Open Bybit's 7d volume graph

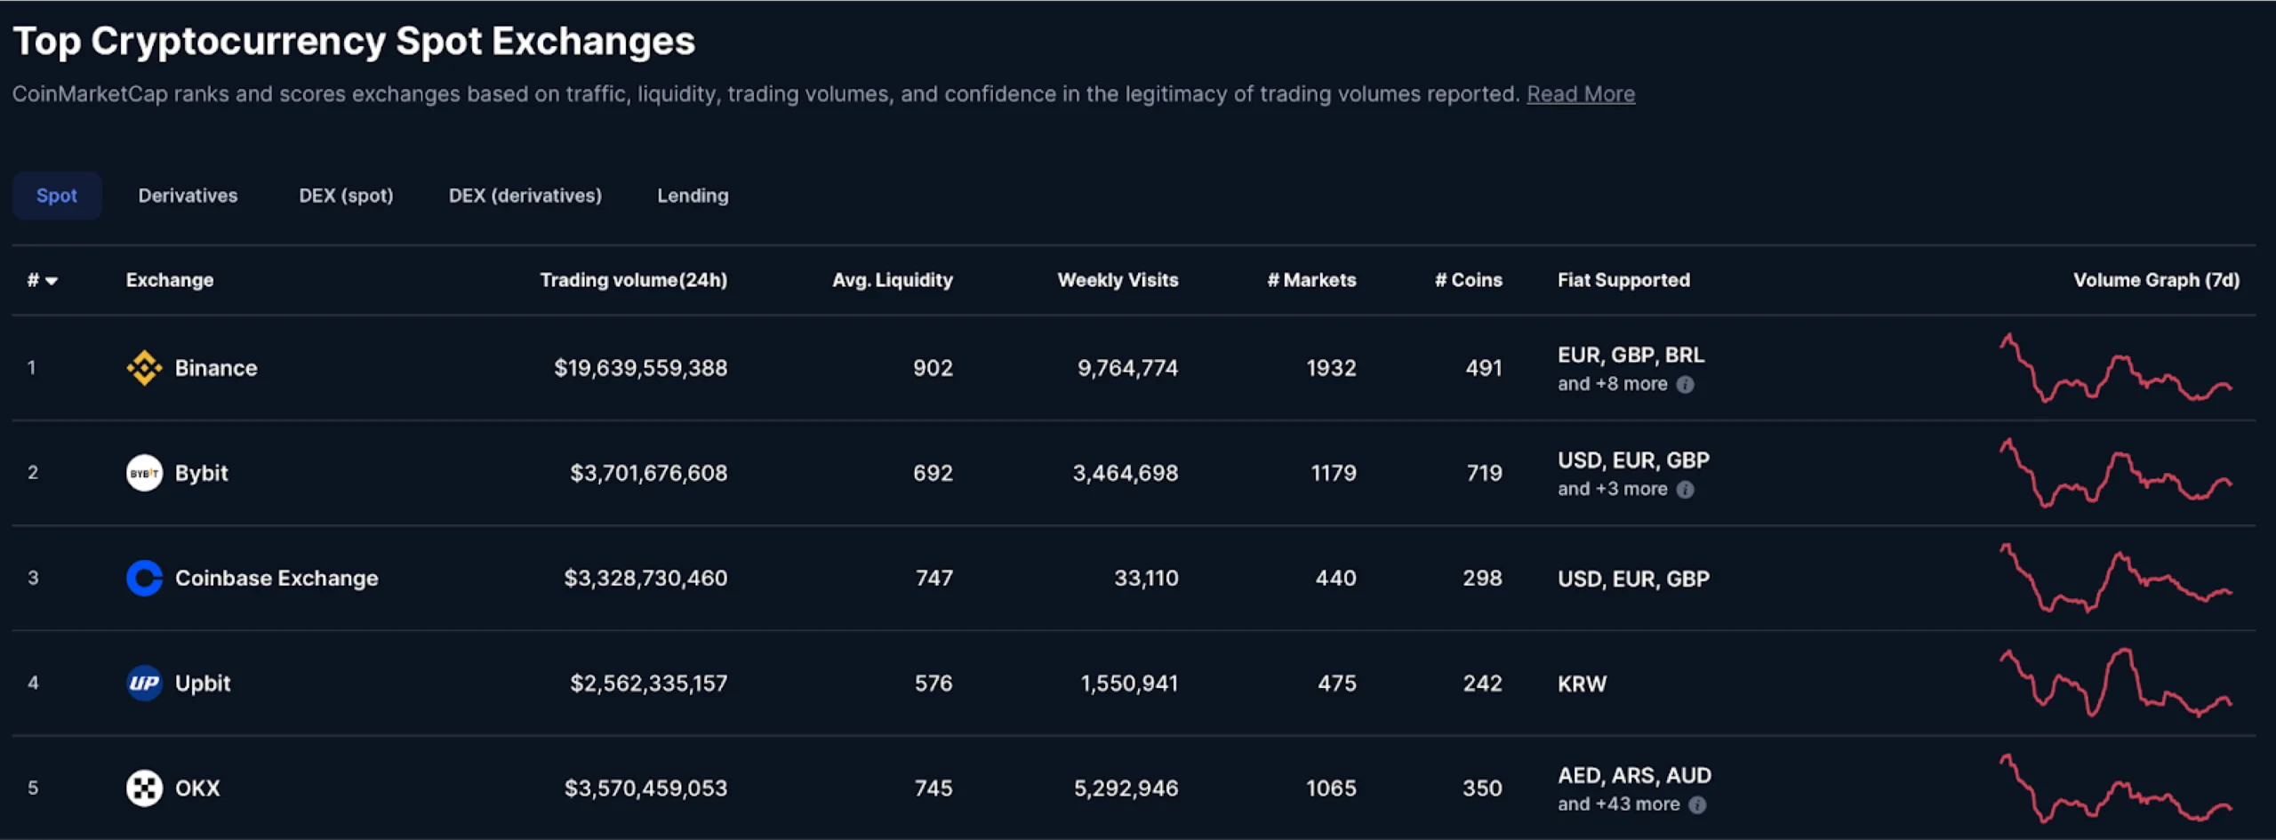coord(2116,473)
